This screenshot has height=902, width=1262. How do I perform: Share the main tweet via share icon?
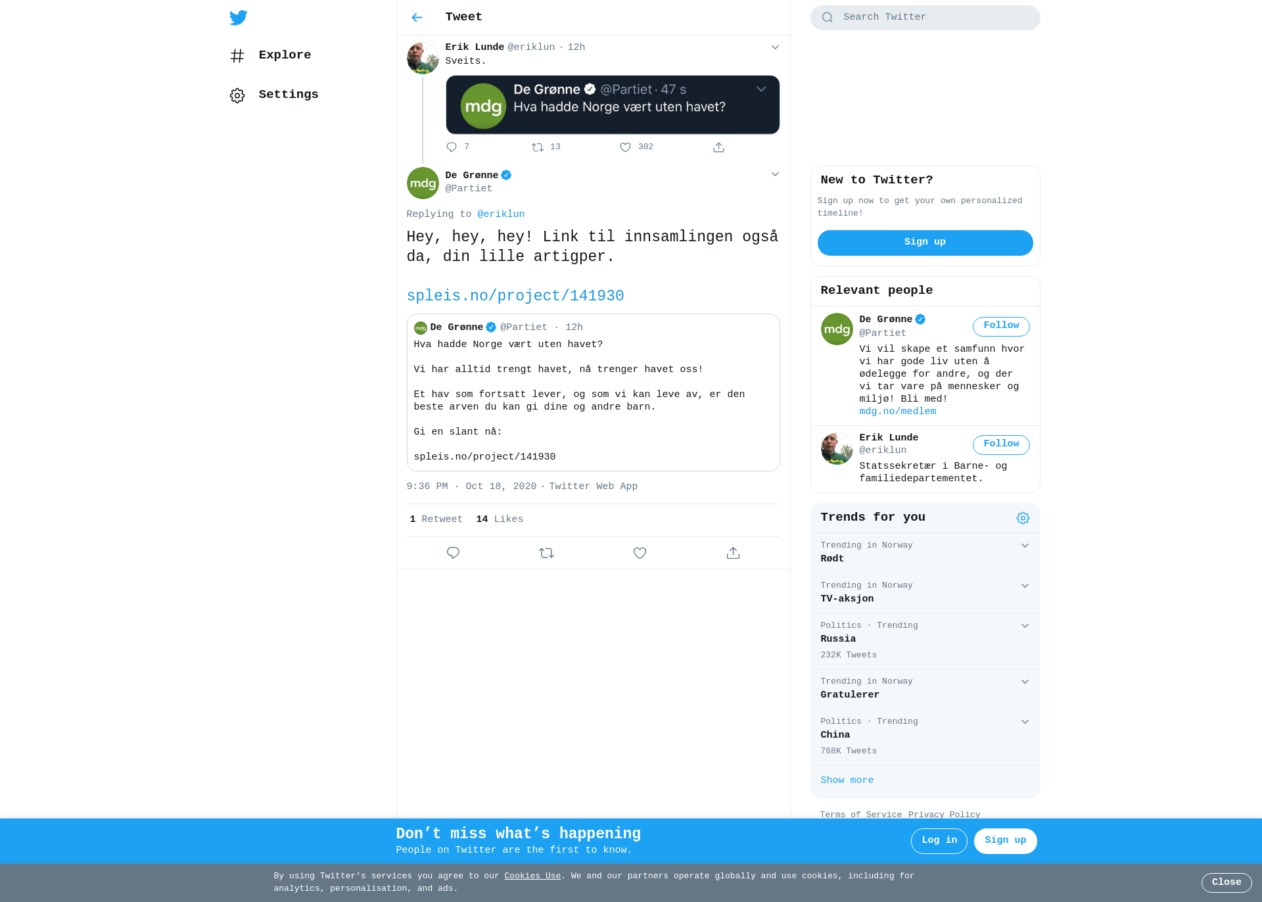[733, 553]
